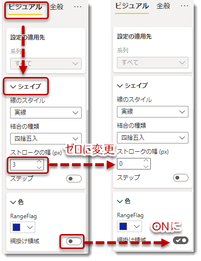The height and width of the screenshot is (261, 201).
Task: Decrease stroke width with left panel down arrow
Action: point(39,168)
